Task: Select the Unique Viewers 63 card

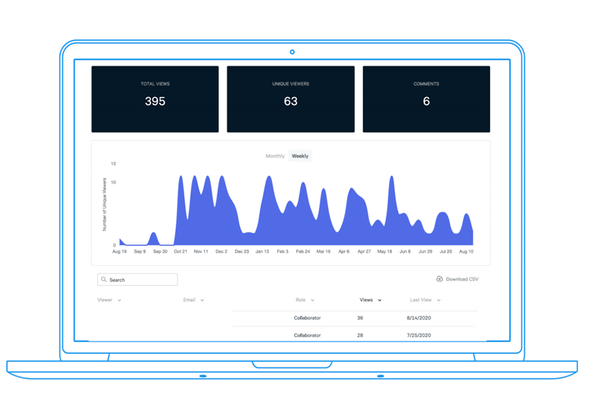Action: [x=291, y=99]
